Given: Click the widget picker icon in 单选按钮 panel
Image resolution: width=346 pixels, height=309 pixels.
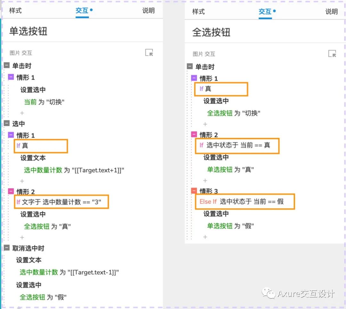Looking at the screenshot, I should click(149, 53).
